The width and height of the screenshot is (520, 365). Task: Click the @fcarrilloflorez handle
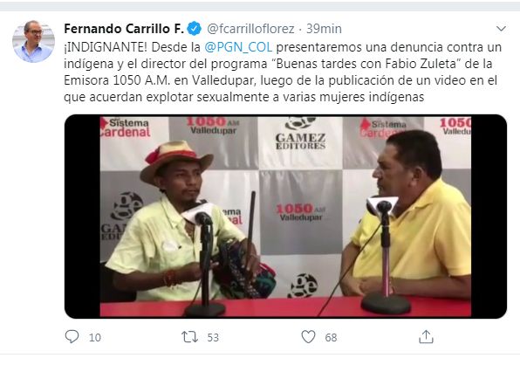(250, 29)
